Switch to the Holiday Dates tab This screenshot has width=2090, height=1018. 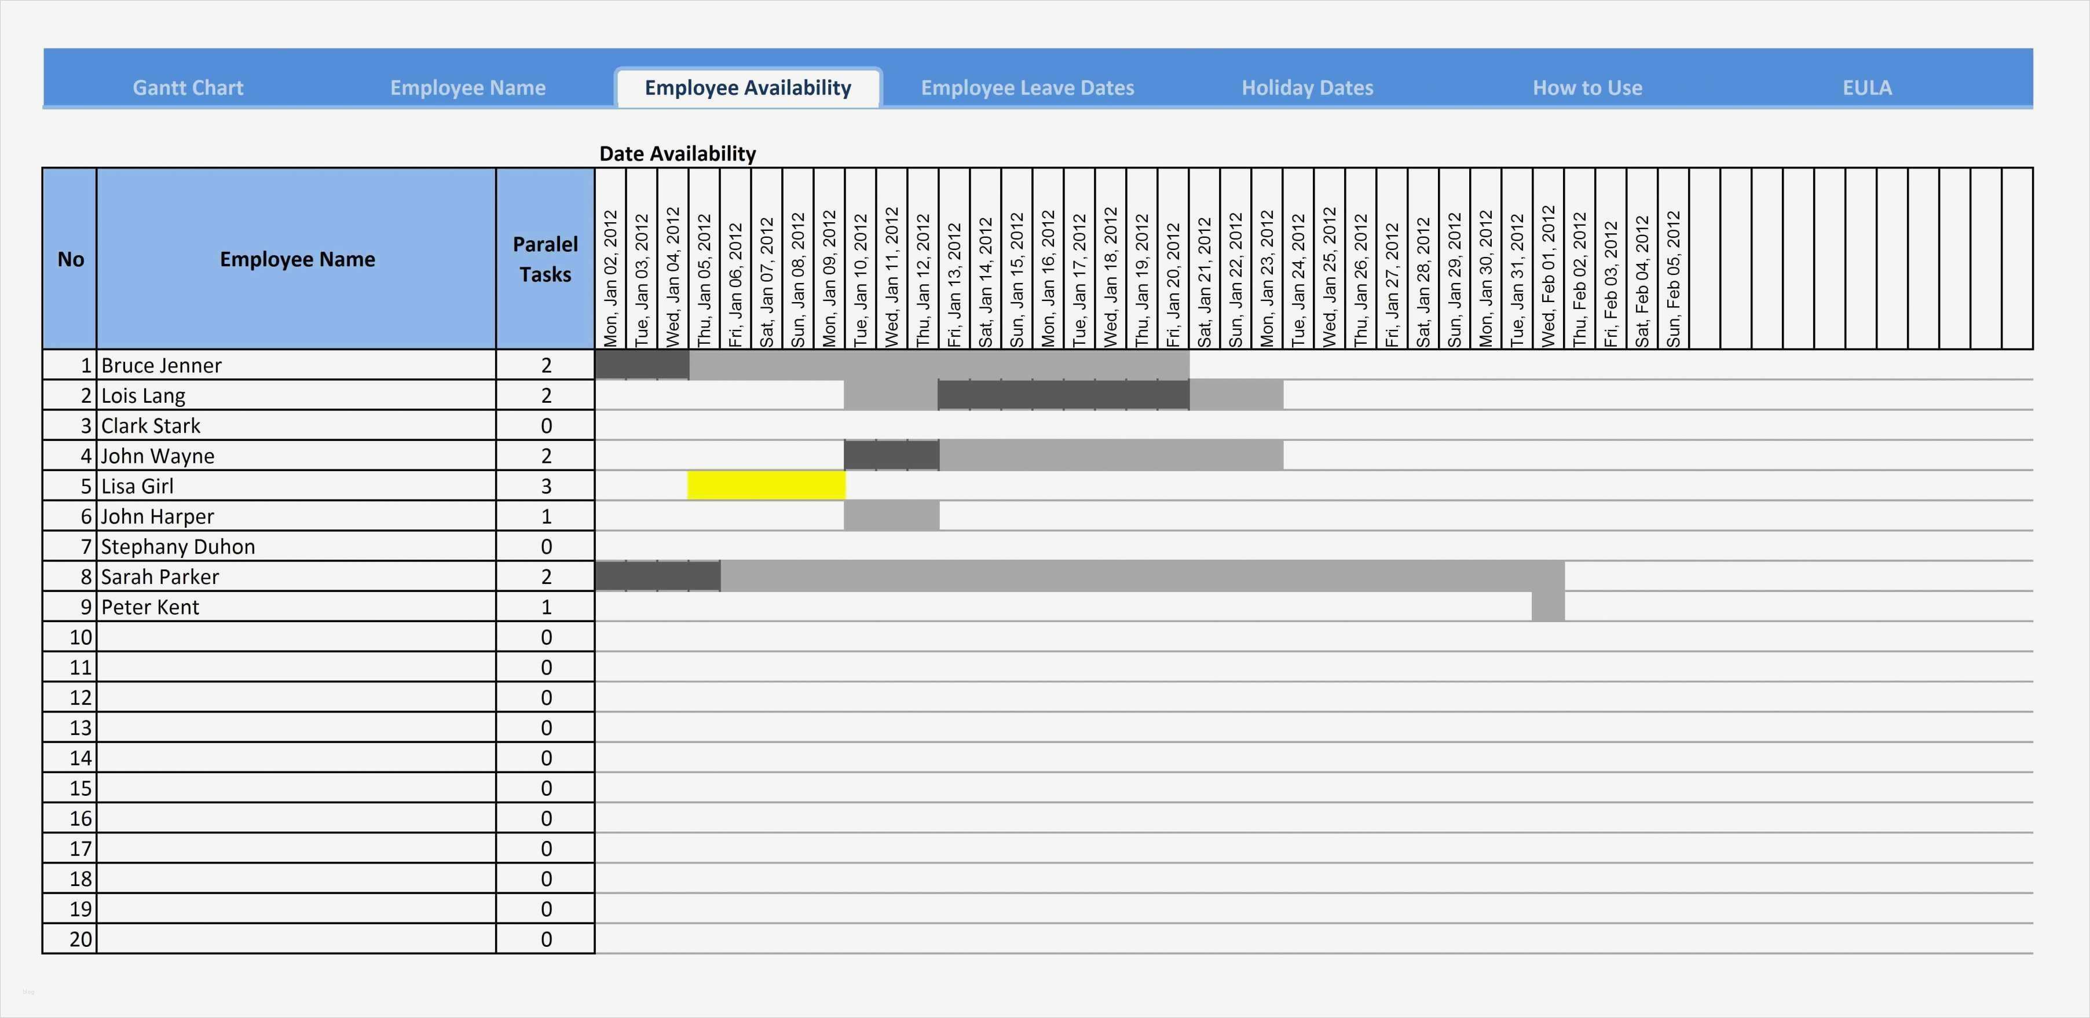click(1306, 87)
